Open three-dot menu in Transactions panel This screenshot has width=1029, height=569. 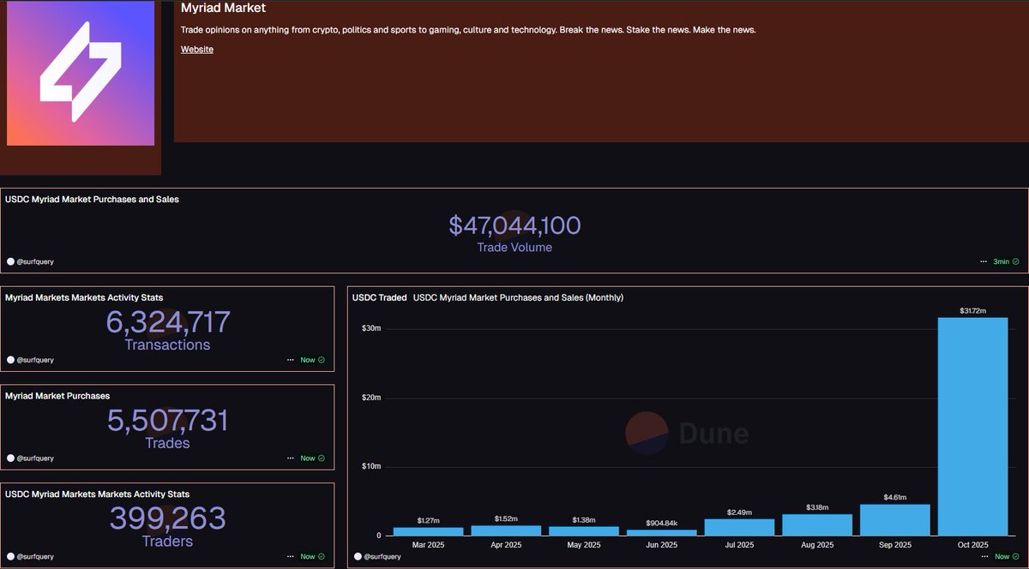291,360
